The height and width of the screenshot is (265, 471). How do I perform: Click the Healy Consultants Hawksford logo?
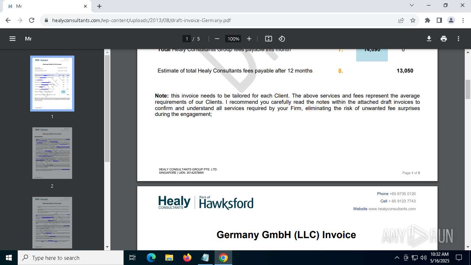(206, 203)
